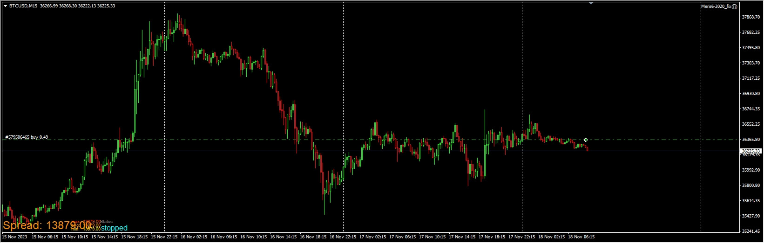Click time axis label 17 Nov 10:15
The image size is (764, 243).
[x=433, y=237]
